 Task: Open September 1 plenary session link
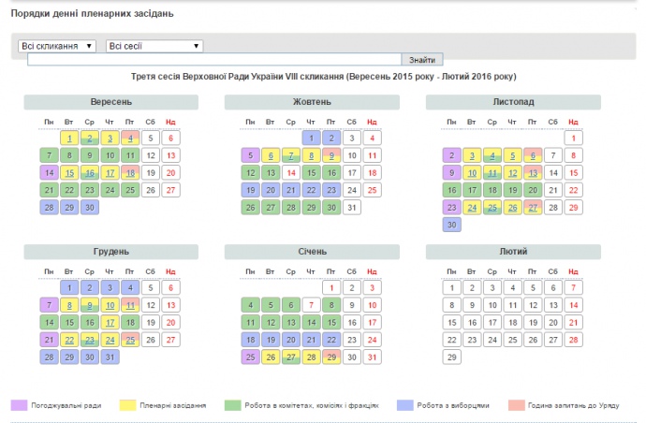pos(69,139)
